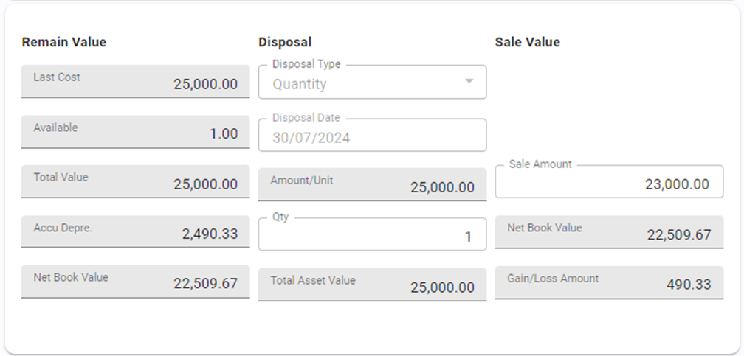The height and width of the screenshot is (356, 744).
Task: Click Net Book Value under Sale Value
Action: coord(608,233)
